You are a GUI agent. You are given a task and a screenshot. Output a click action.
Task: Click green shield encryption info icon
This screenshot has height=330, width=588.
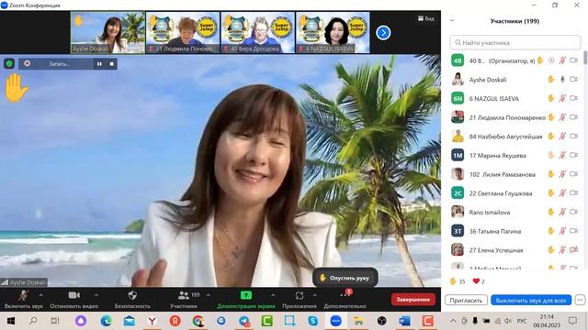pyautogui.click(x=9, y=63)
